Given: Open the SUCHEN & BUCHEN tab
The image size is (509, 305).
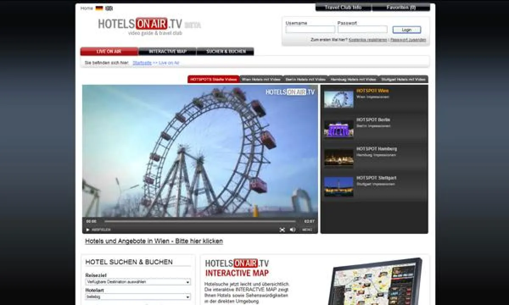Looking at the screenshot, I should click(225, 51).
